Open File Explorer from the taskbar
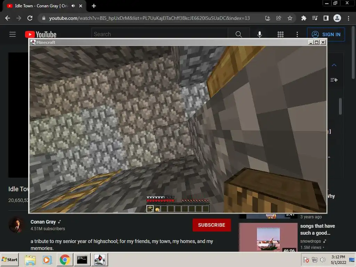The image size is (356, 267). [30, 260]
